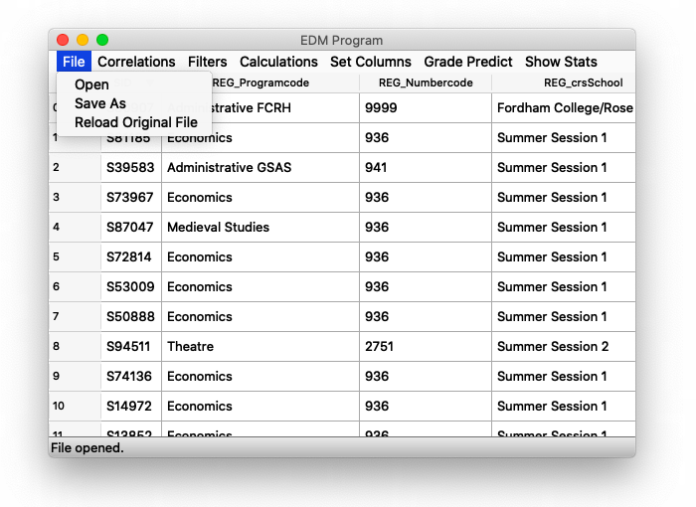
Task: Open the Calculations menu
Action: click(x=278, y=62)
